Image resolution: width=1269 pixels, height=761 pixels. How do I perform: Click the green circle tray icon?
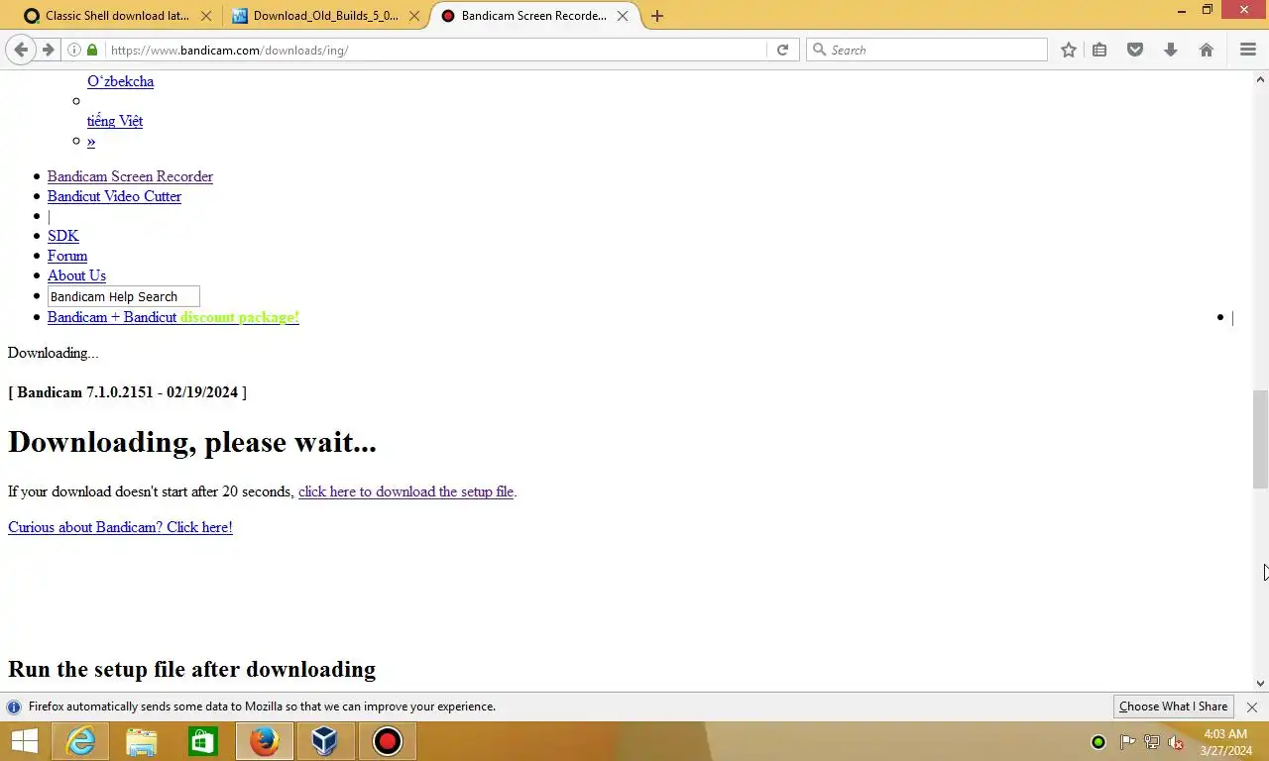(1098, 742)
